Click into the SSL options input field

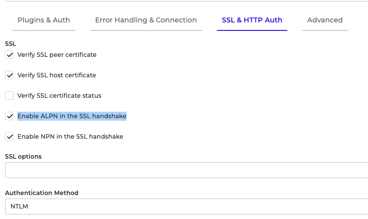[186, 170]
